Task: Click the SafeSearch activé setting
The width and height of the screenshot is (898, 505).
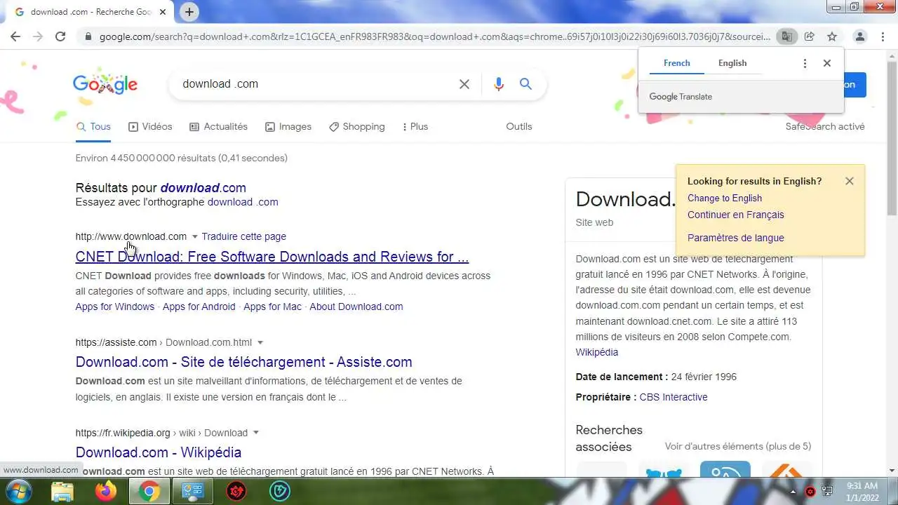Action: coord(825,127)
